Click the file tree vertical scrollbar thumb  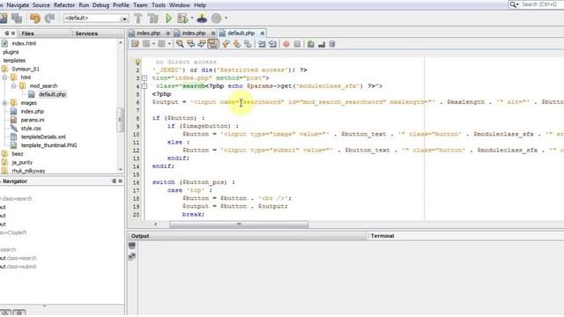pyautogui.click(x=121, y=120)
